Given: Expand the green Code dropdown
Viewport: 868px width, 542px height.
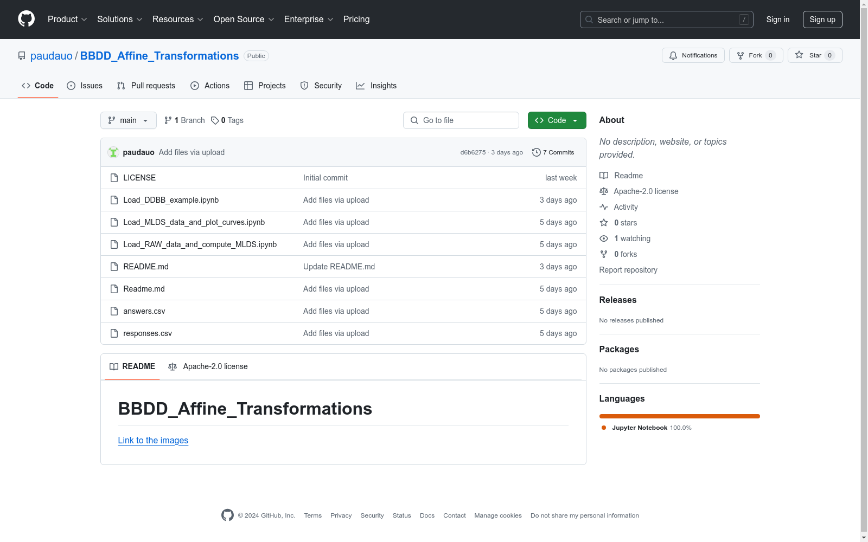Looking at the screenshot, I should [x=557, y=120].
